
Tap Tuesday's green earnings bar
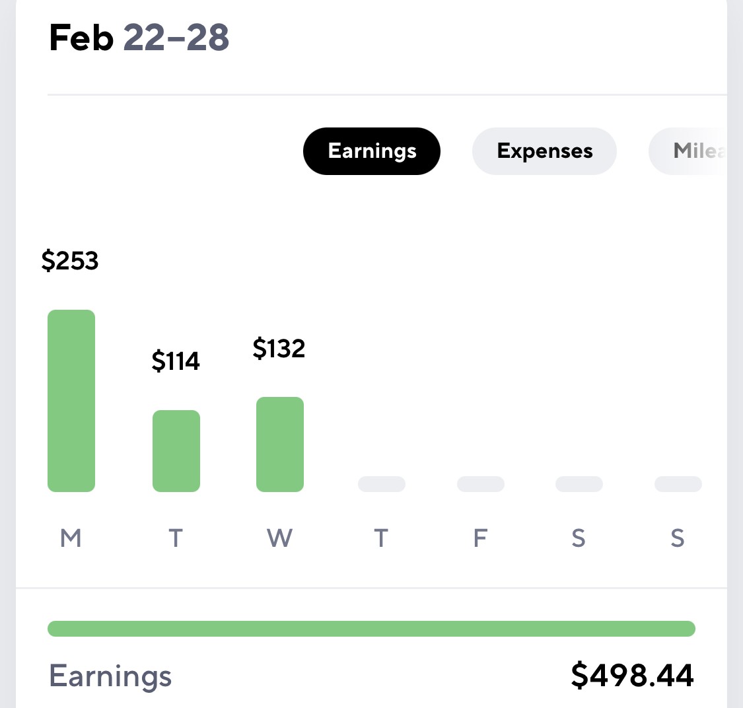click(176, 451)
